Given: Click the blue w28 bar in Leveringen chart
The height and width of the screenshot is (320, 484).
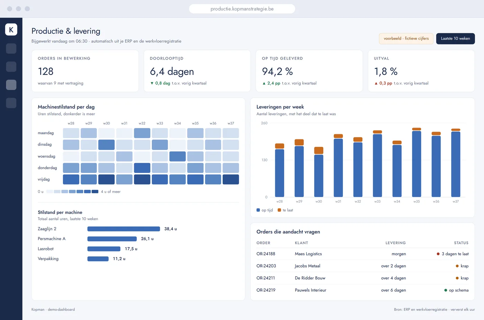Looking at the screenshot, I should point(279,173).
